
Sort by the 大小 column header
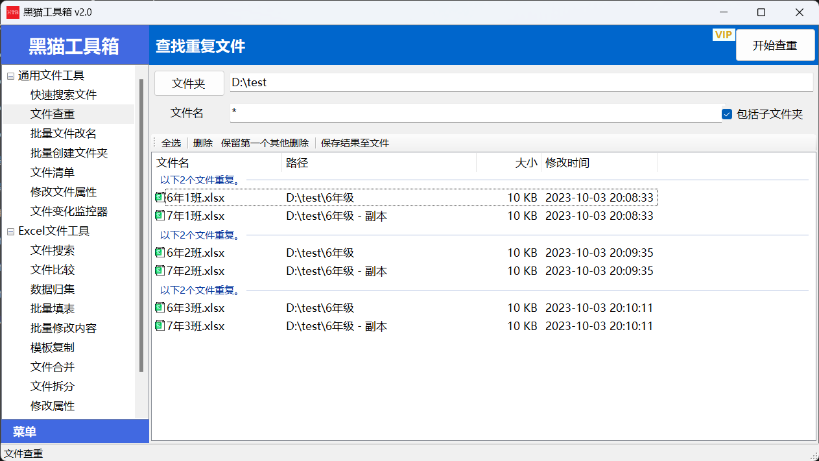pyautogui.click(x=509, y=163)
